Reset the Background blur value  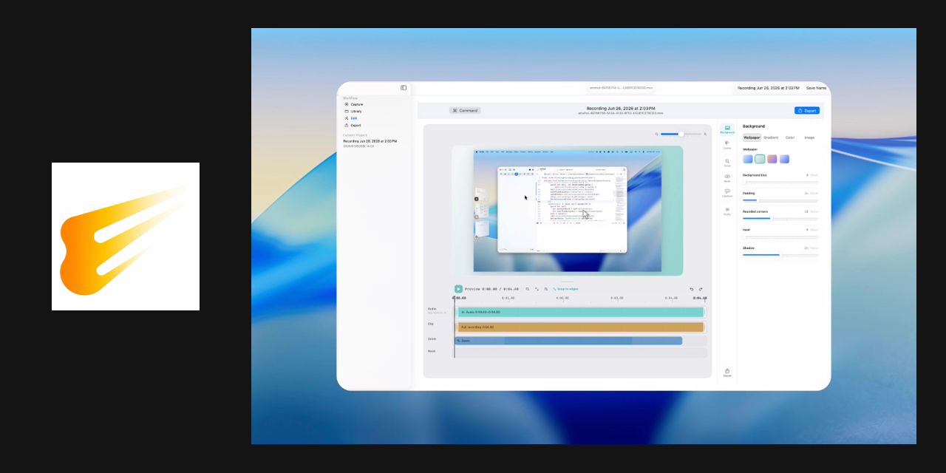click(814, 175)
